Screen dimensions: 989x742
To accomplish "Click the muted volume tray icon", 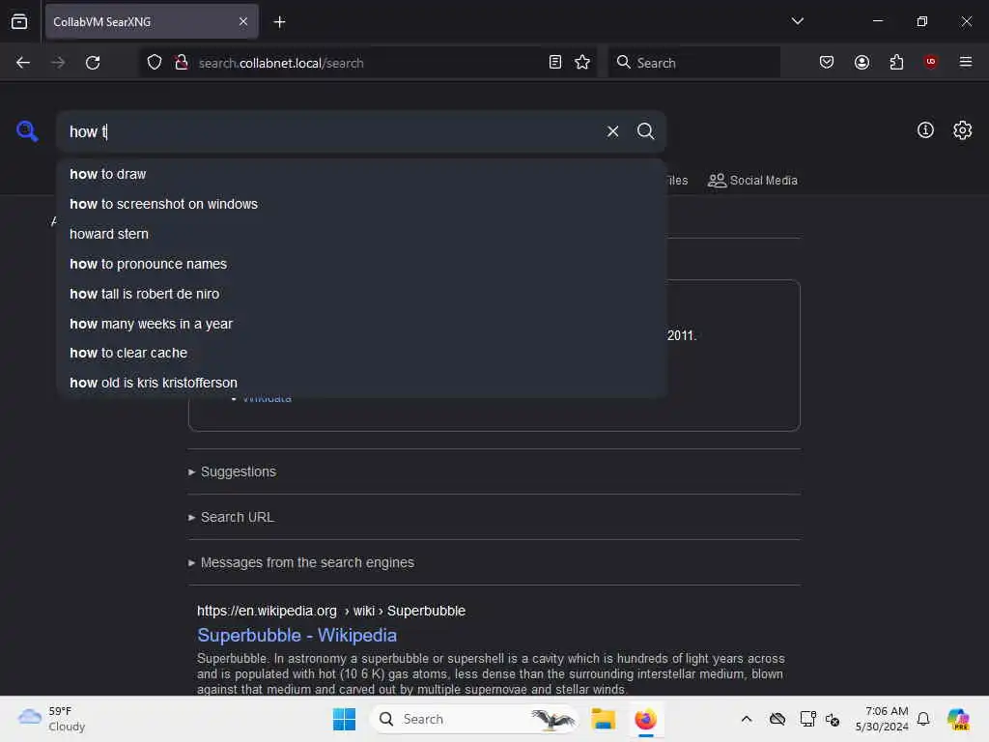I will [833, 719].
